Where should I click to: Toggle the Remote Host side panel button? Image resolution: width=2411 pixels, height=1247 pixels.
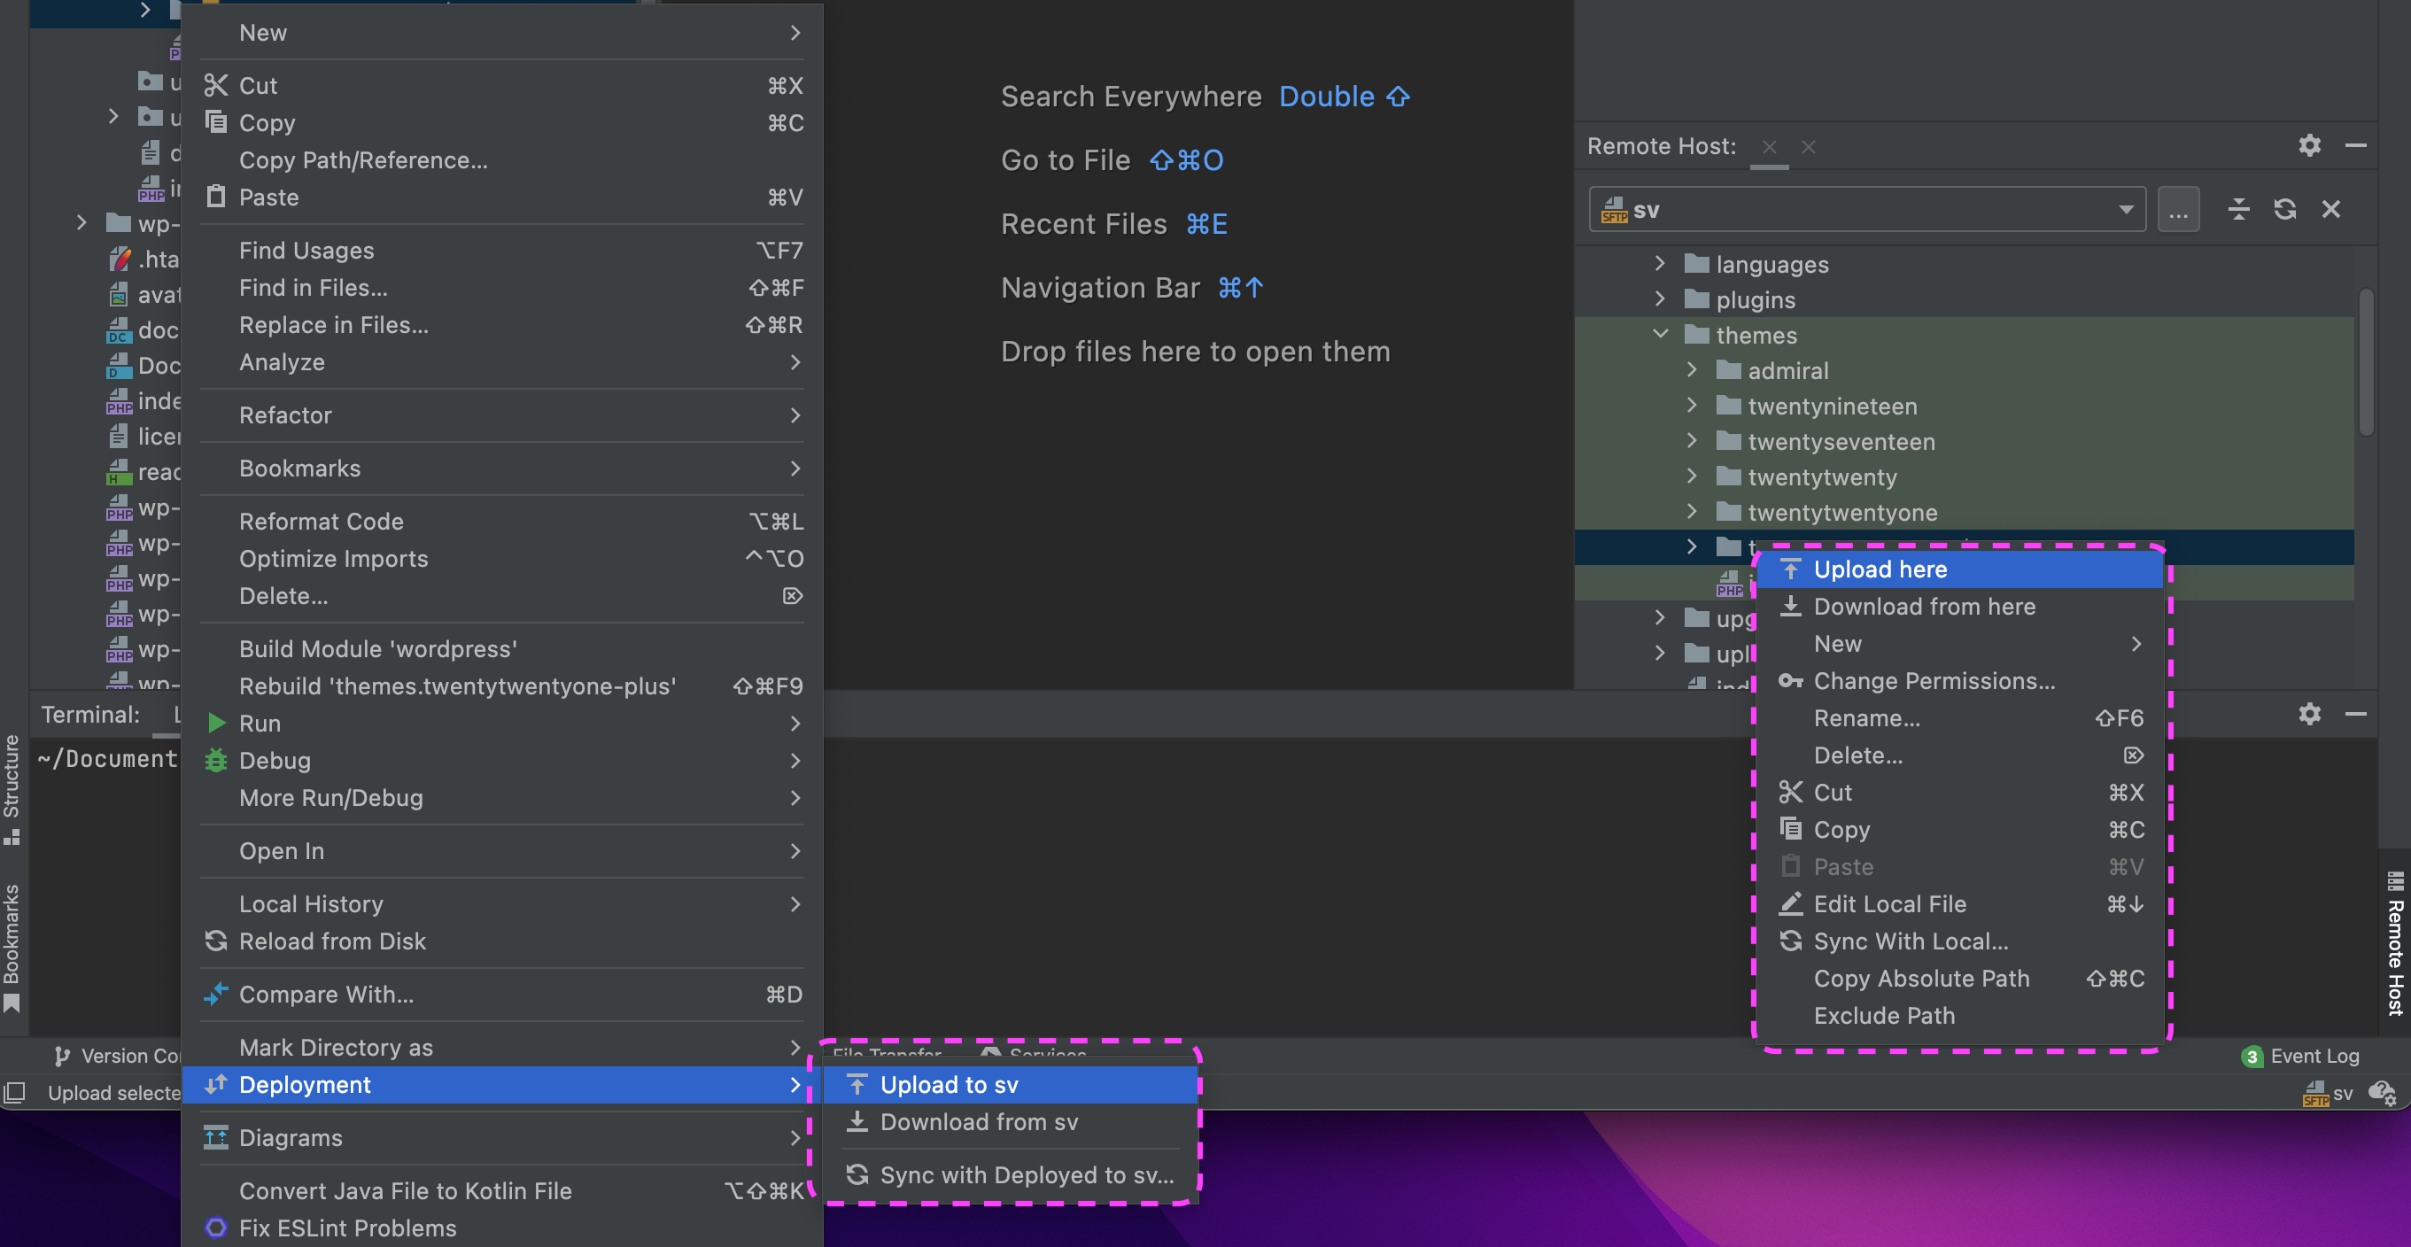point(2394,944)
